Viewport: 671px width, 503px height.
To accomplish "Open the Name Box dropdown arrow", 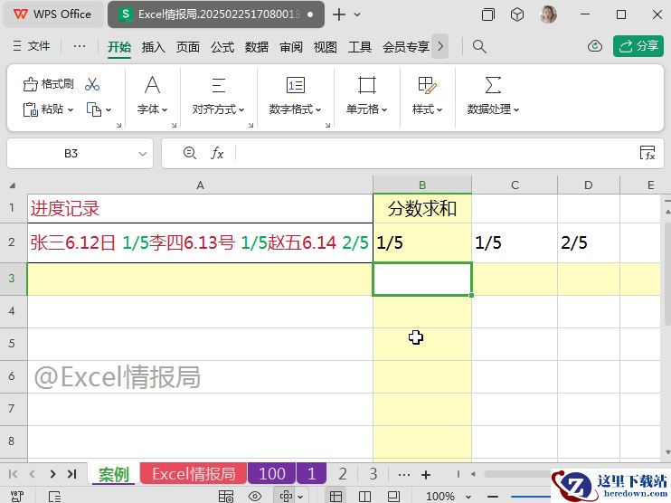I will tap(143, 154).
